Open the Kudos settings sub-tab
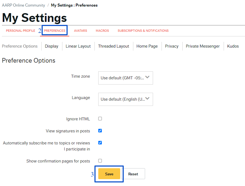Viewport: 245px width, 186px height. point(233,46)
